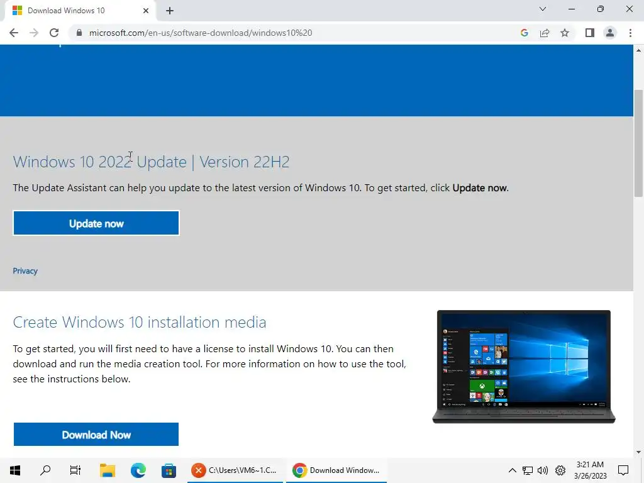Open the clock showing 3:21 AM
644x483 pixels.
click(590, 470)
